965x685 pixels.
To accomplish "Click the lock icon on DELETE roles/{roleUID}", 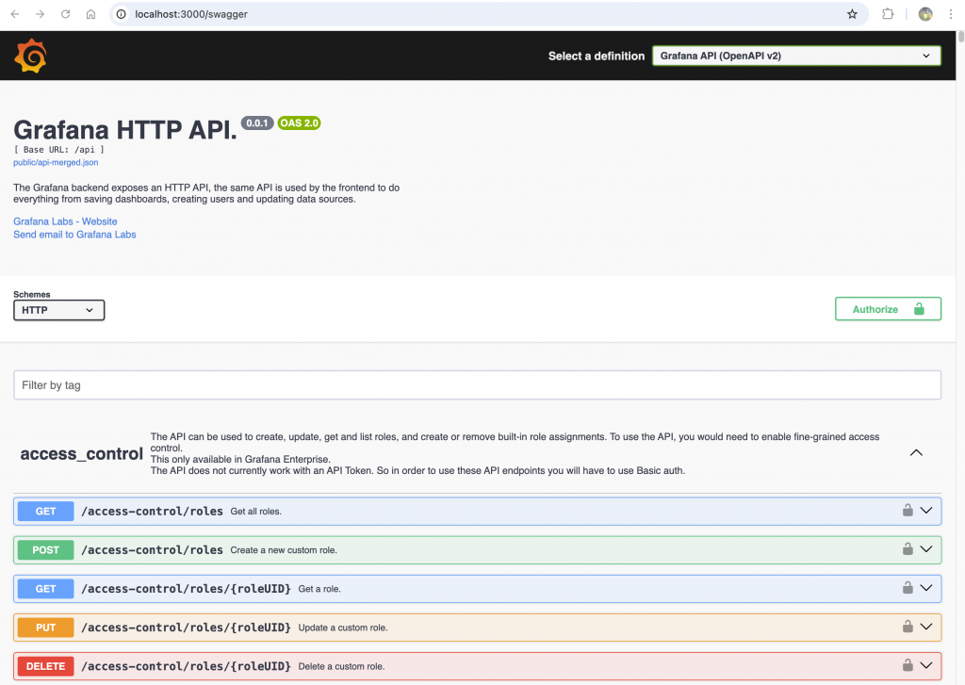I will click(908, 665).
